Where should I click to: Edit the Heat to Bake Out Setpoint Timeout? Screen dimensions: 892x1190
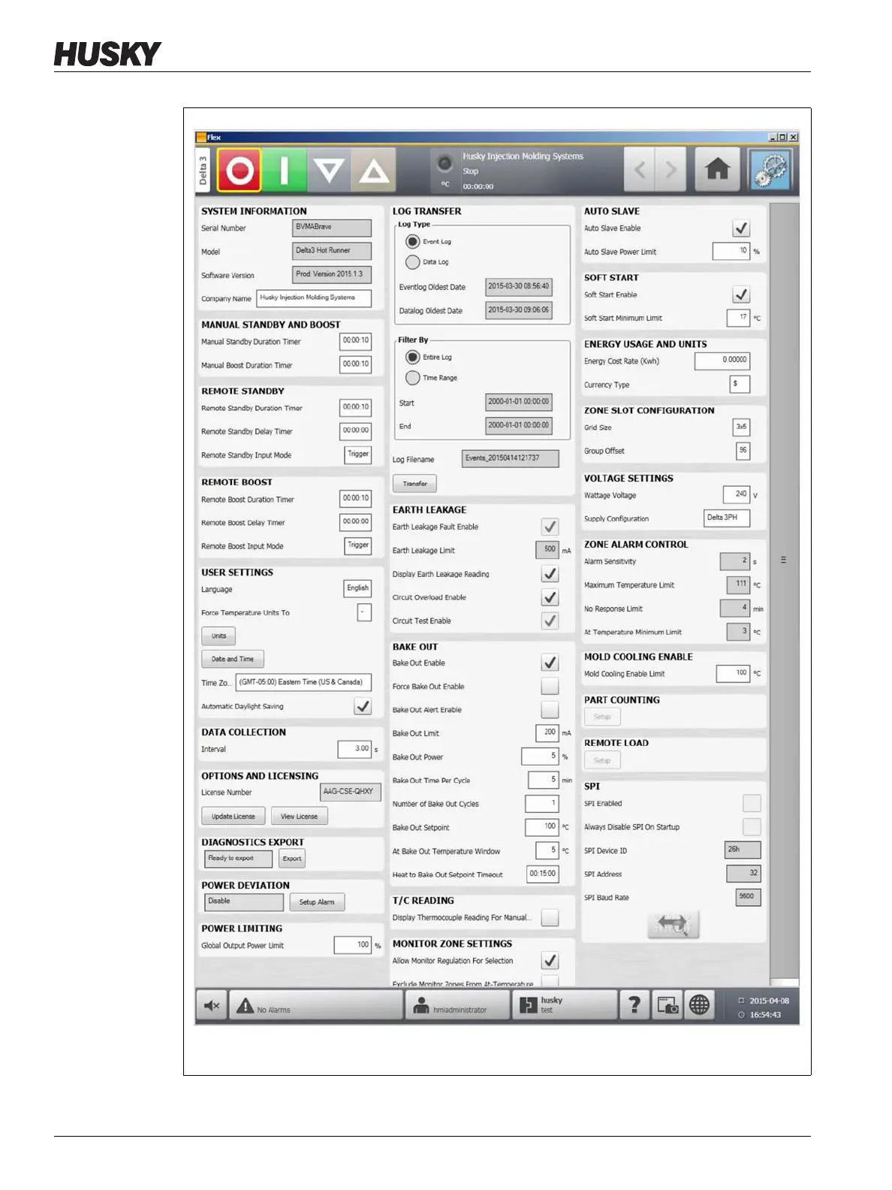543,874
